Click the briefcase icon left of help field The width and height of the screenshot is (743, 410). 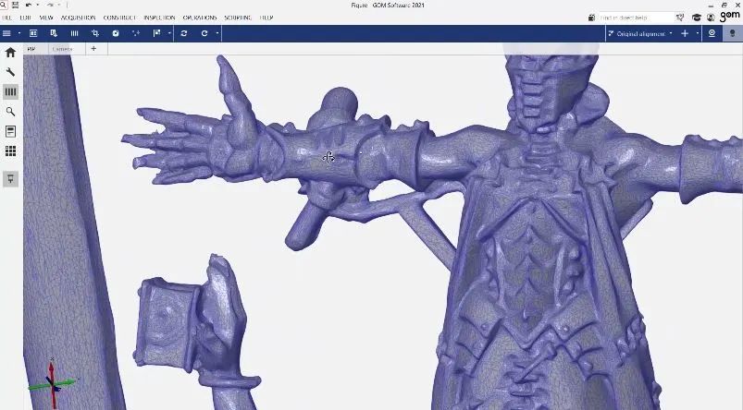click(591, 18)
